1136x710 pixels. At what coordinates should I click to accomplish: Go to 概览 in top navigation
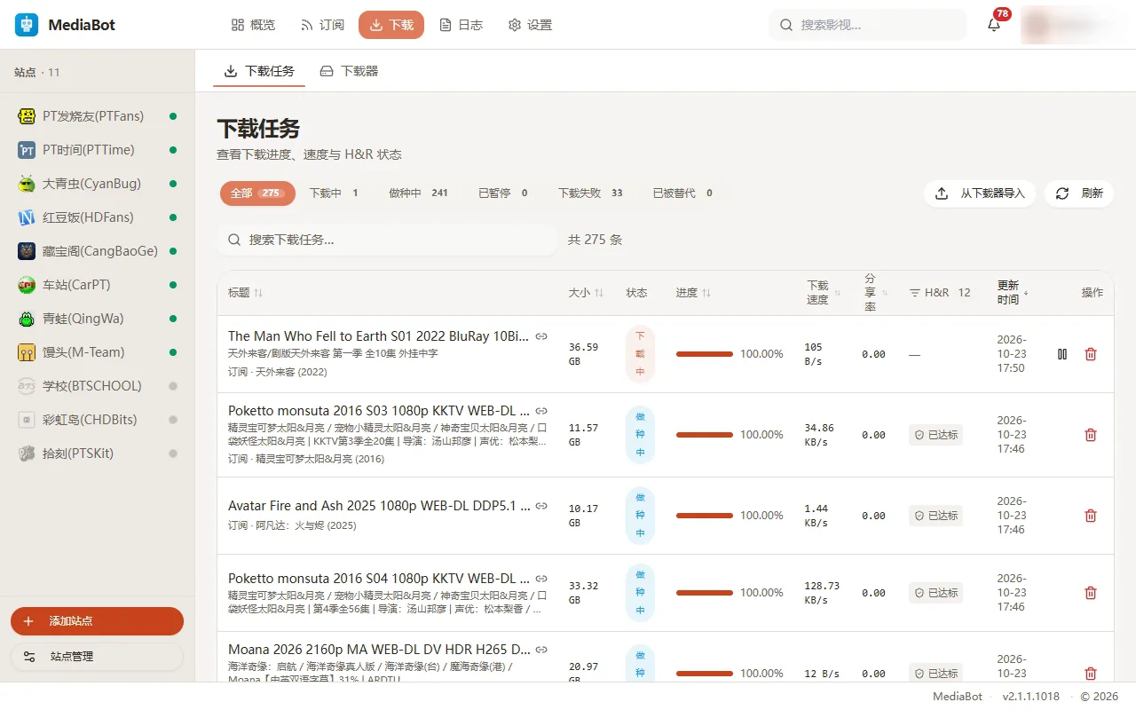click(253, 25)
